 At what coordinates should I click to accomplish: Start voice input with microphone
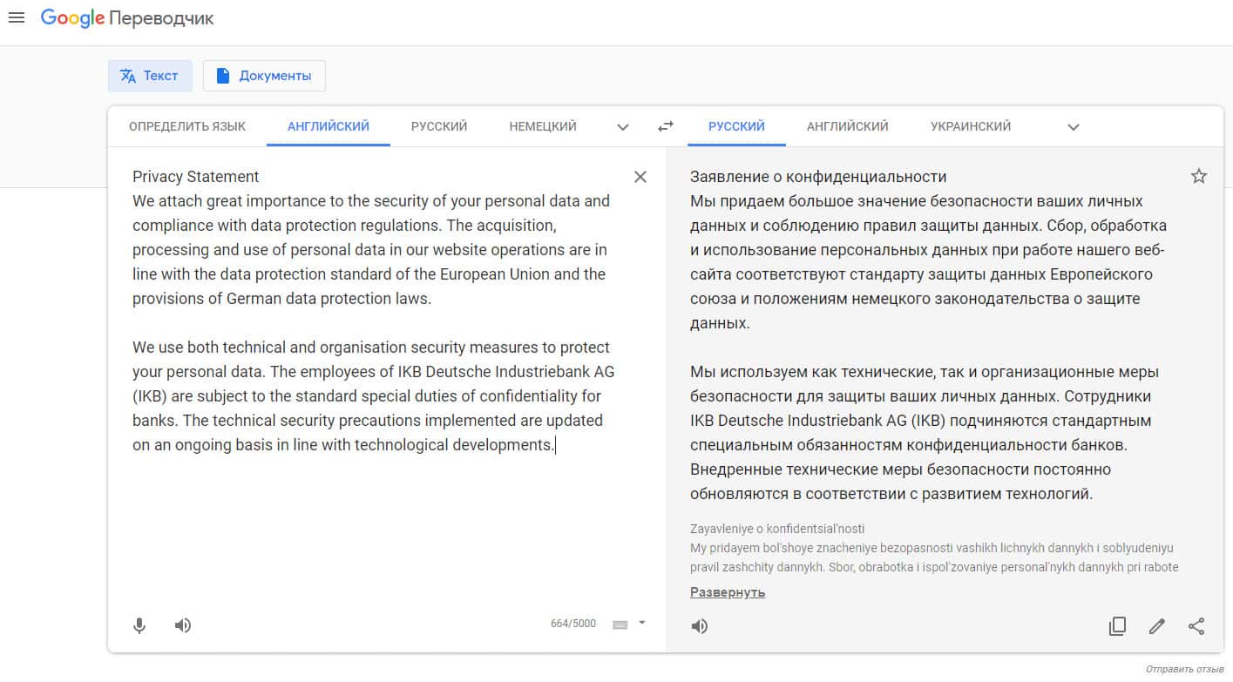pyautogui.click(x=139, y=625)
